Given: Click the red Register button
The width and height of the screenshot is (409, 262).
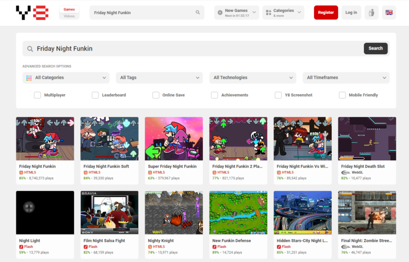Looking at the screenshot, I should click(326, 13).
